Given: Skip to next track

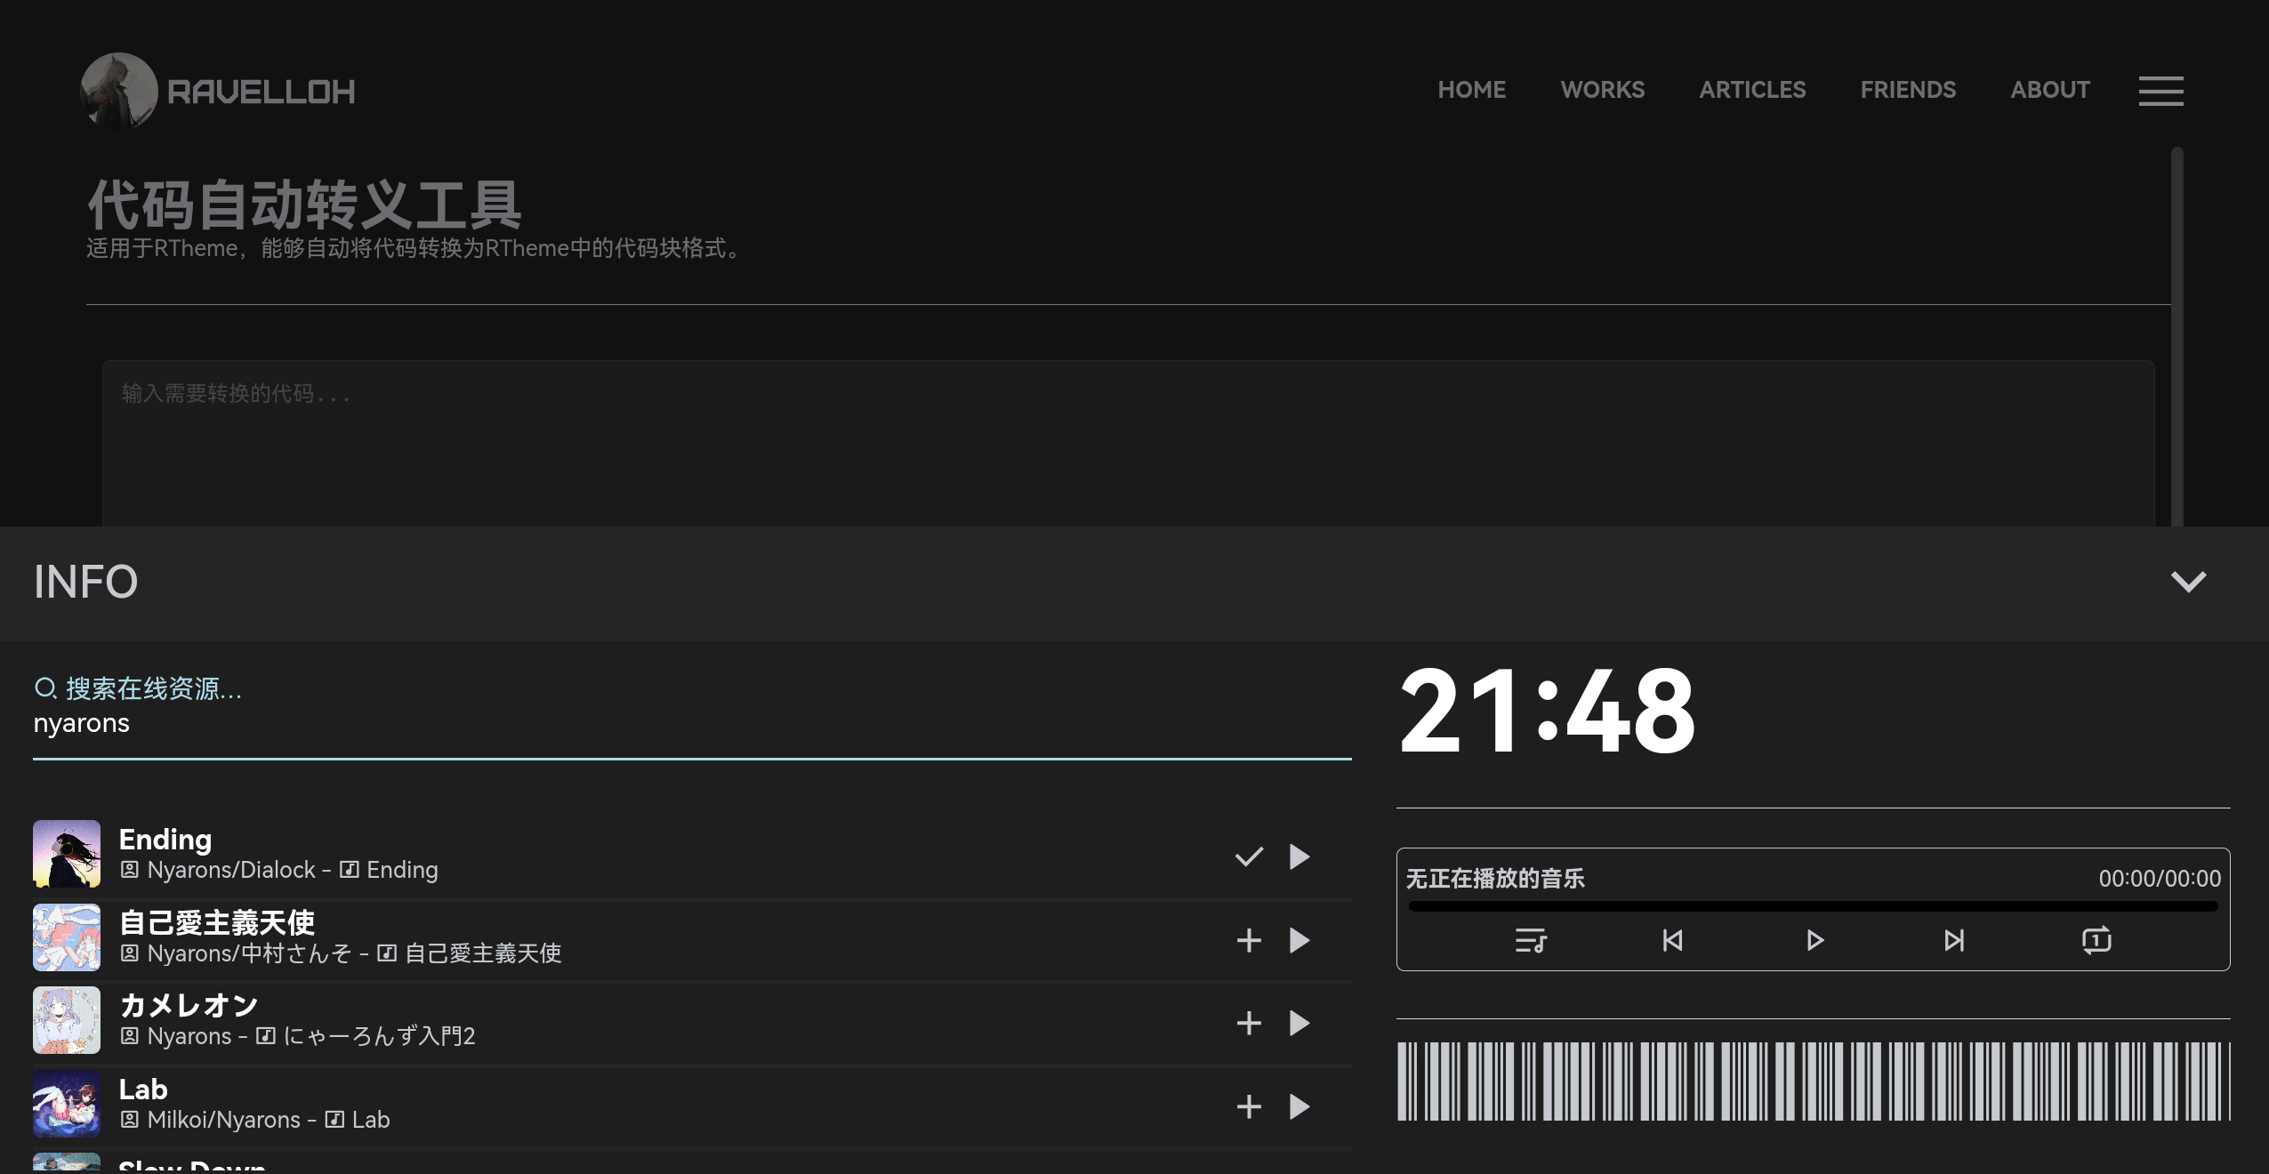Looking at the screenshot, I should click(1953, 940).
